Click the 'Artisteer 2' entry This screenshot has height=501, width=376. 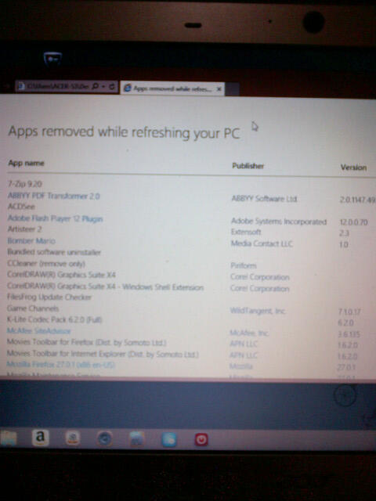click(24, 229)
